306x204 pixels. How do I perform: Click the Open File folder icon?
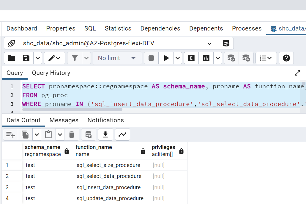12,58
